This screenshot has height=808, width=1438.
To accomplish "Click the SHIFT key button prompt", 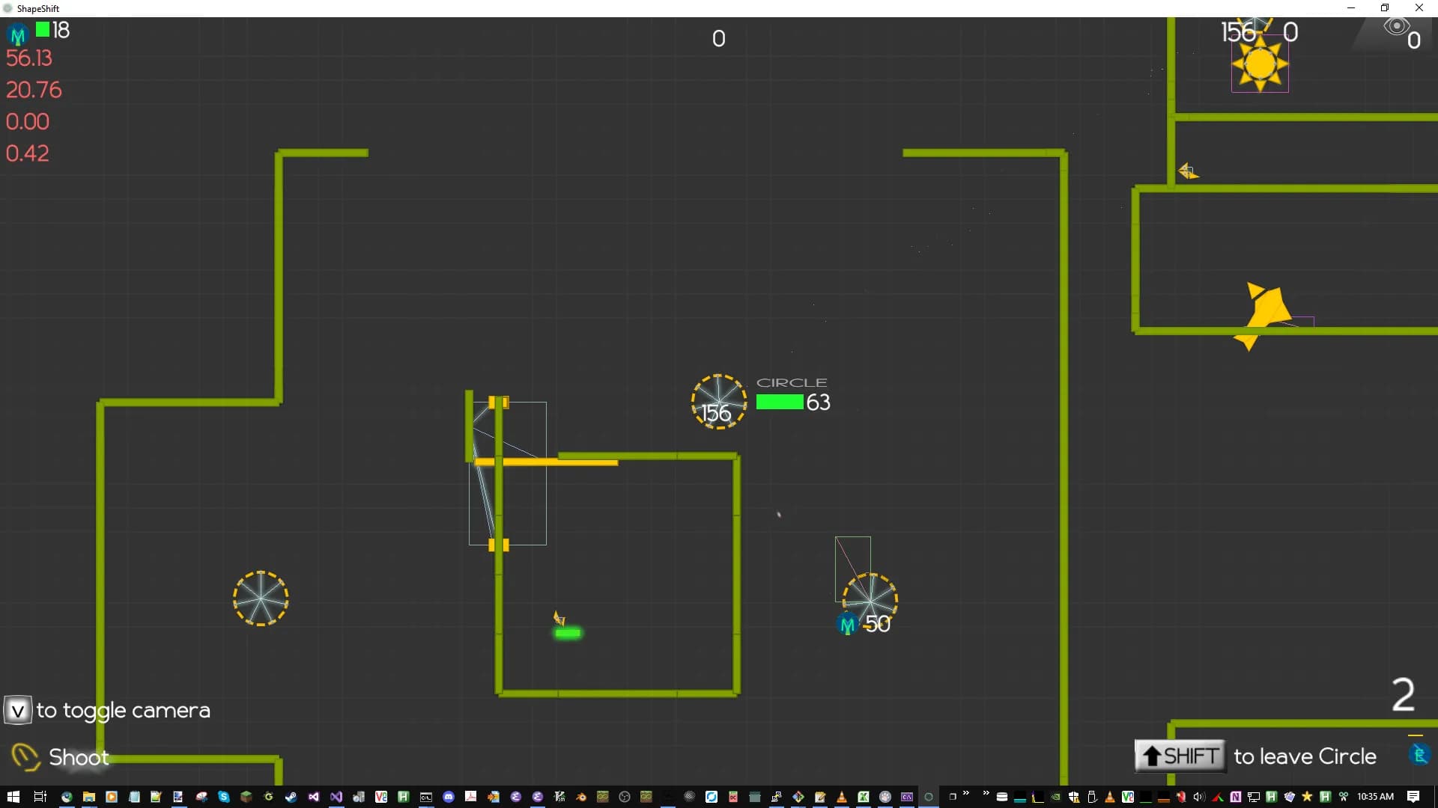I will [x=1180, y=756].
